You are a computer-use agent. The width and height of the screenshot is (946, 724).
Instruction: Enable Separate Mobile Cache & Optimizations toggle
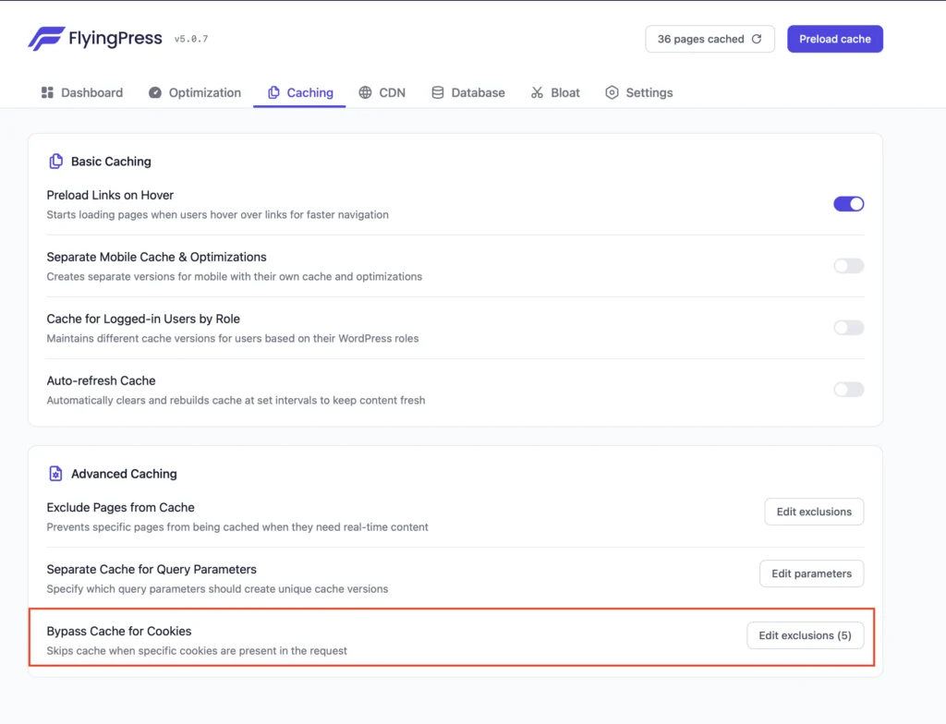849,265
